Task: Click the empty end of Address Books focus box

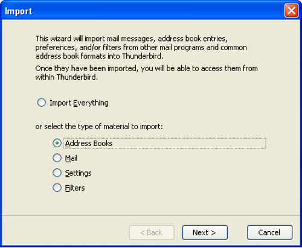Action: coord(189,143)
